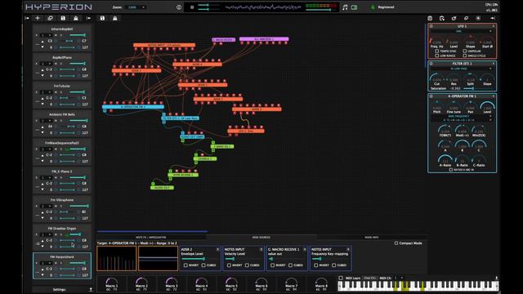Screen dimensions: 523x294
Task: Close the G. MACRO RECEIVE 1 mod source card
Action: pos(305,249)
